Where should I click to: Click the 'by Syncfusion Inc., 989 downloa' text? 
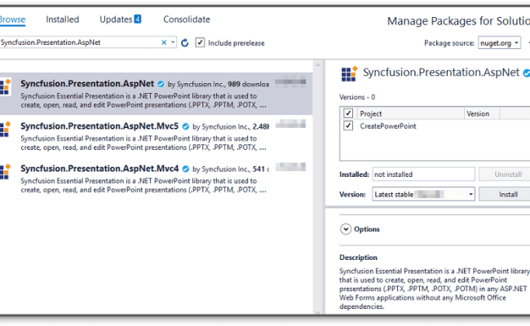(x=219, y=84)
